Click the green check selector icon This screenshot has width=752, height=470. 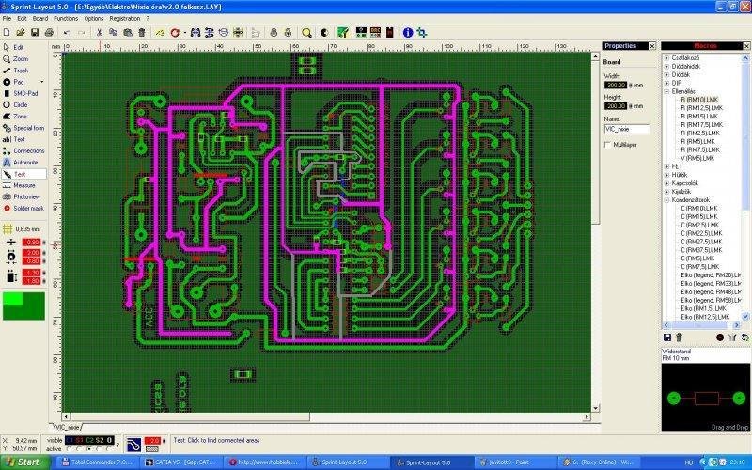point(342,33)
